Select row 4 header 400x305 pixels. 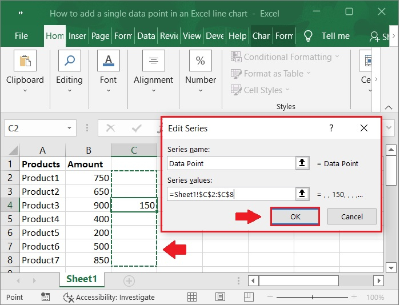10,205
